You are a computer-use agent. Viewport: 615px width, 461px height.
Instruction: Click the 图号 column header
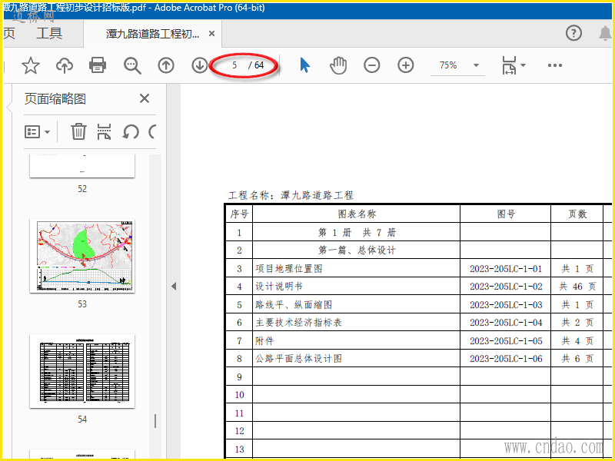(506, 214)
